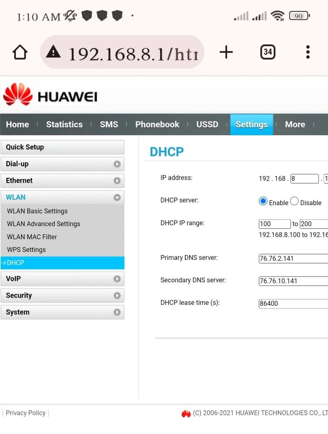This screenshot has width=328, height=434.
Task: Open WLAN Advanced Settings
Action: 44,224
